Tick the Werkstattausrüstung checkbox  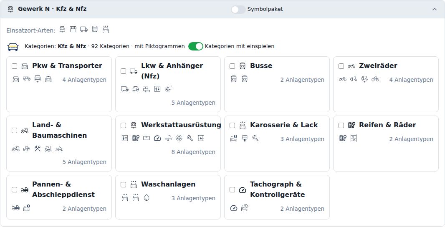(x=124, y=126)
